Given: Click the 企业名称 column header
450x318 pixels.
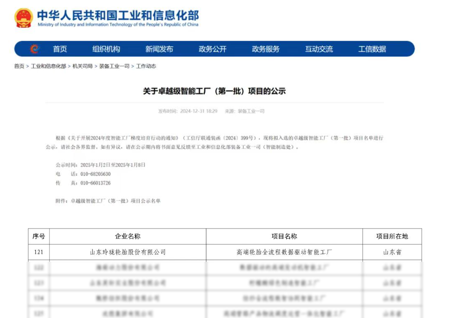Looking at the screenshot, I should point(128,236).
